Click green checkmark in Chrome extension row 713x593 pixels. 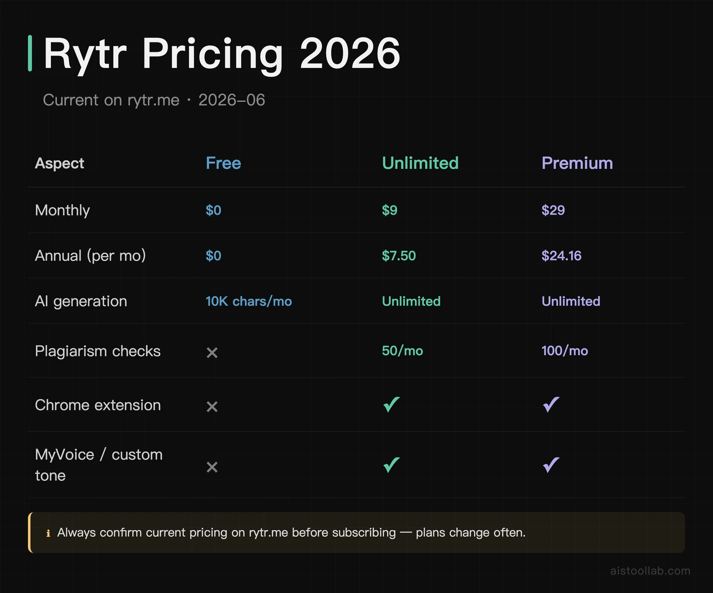pyautogui.click(x=391, y=404)
